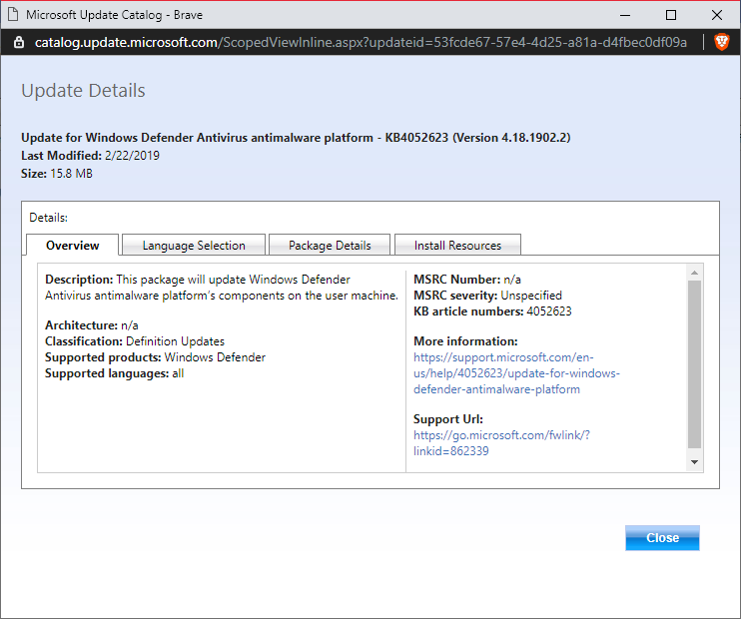Click the catalog.update.microsoft.com address bar URL
741x619 pixels.
tap(361, 42)
